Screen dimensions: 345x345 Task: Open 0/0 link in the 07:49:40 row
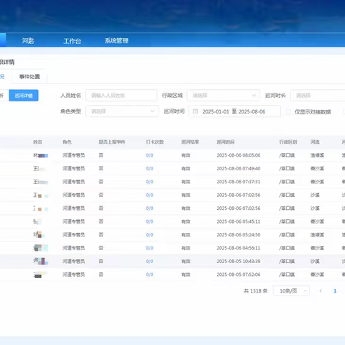tap(149, 169)
